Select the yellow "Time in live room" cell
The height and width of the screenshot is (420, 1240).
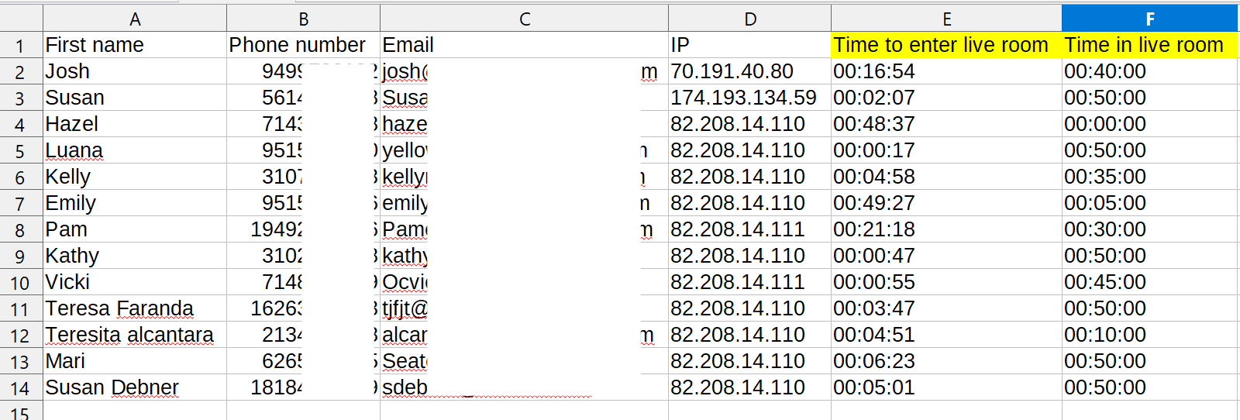(1144, 45)
